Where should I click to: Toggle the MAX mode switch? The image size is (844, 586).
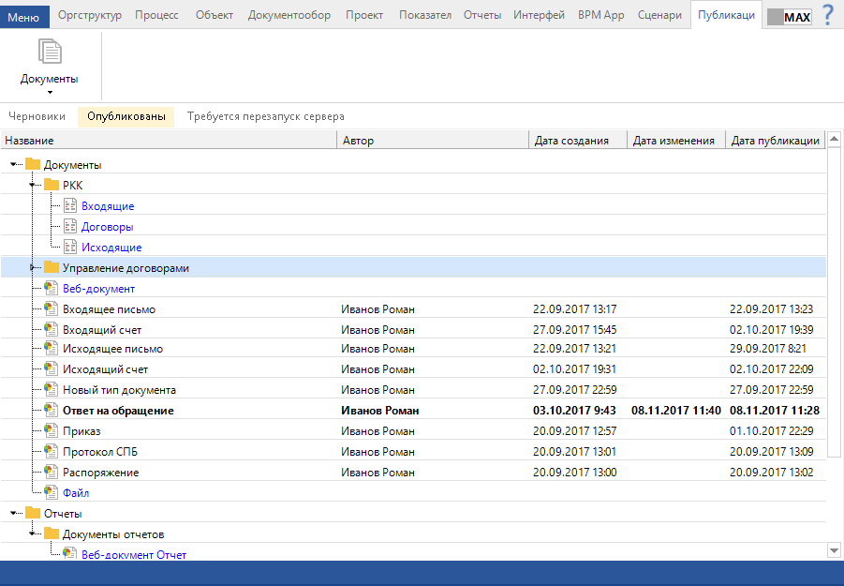click(x=788, y=17)
